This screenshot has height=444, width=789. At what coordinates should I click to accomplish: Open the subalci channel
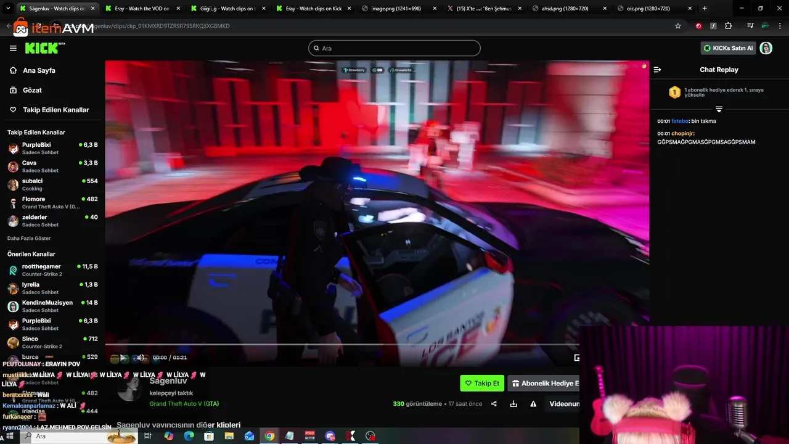(52, 184)
